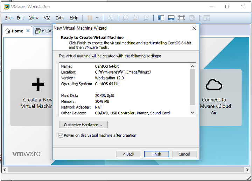Select the Hard Disk: 20 GB, Split row
This screenshot has width=252, height=181.
click(124, 96)
